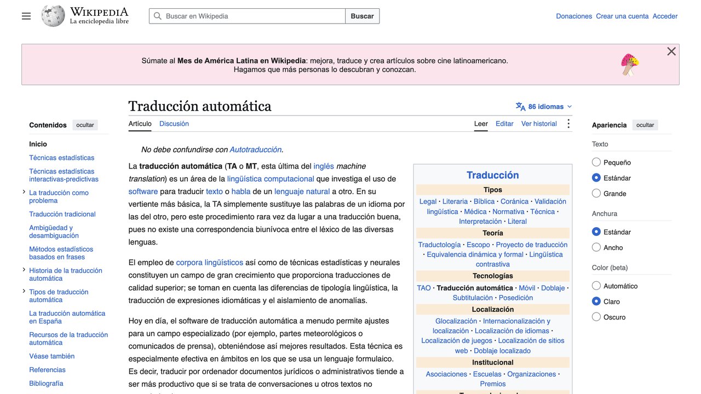Click Crear una cuenta link

click(x=622, y=16)
